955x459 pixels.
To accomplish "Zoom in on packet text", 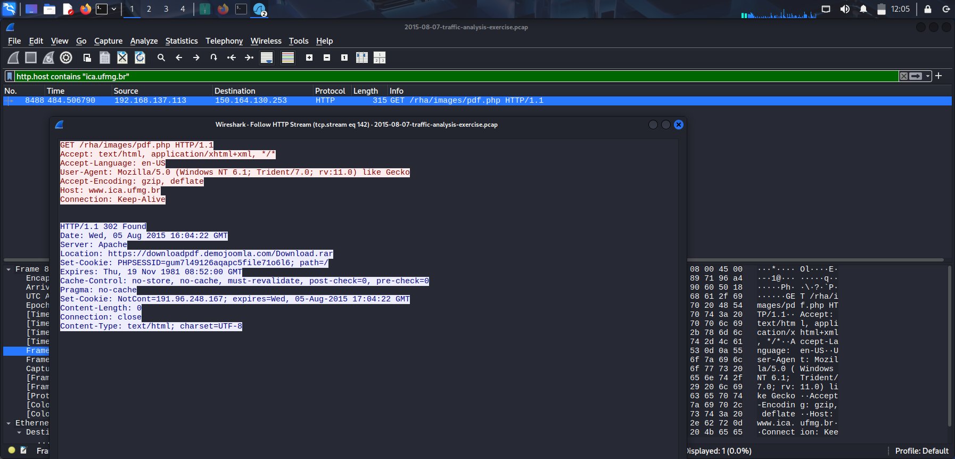I will 309,58.
